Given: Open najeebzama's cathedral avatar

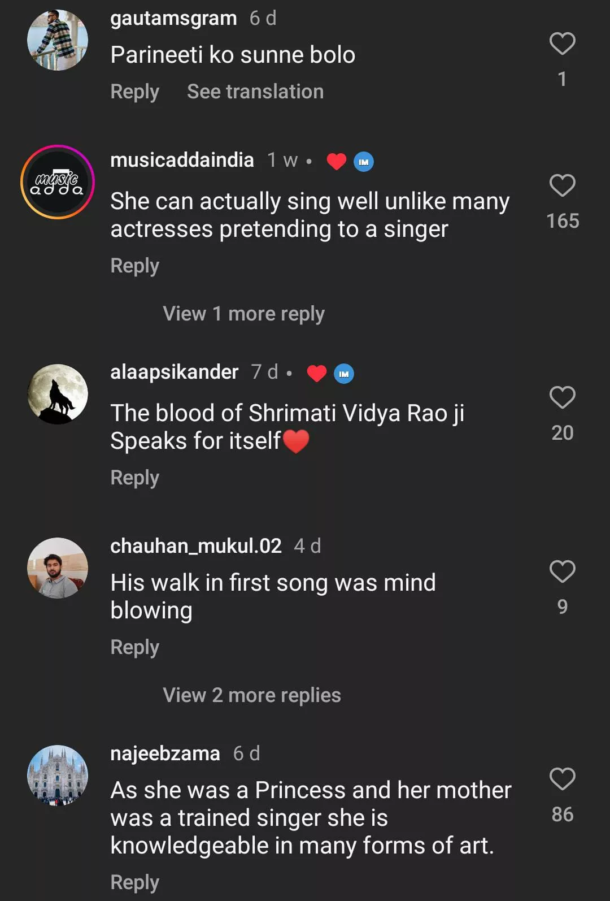Looking at the screenshot, I should click(x=58, y=775).
